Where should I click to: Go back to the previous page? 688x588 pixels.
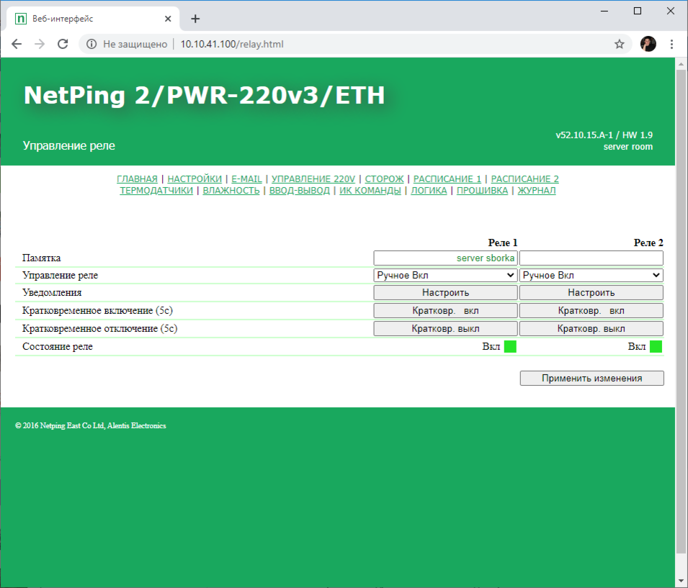(x=17, y=44)
